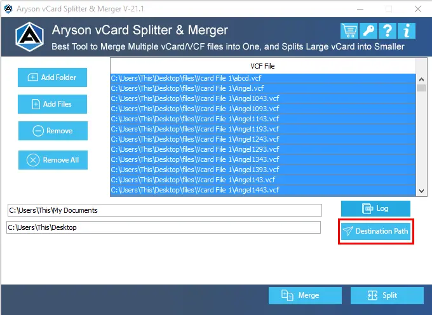This screenshot has height=315, width=432.
Task: Remove the selected VCF files
Action: (x=53, y=131)
